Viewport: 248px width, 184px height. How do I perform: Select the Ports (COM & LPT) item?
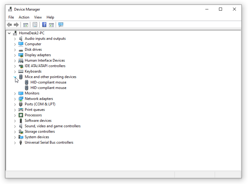40,104
